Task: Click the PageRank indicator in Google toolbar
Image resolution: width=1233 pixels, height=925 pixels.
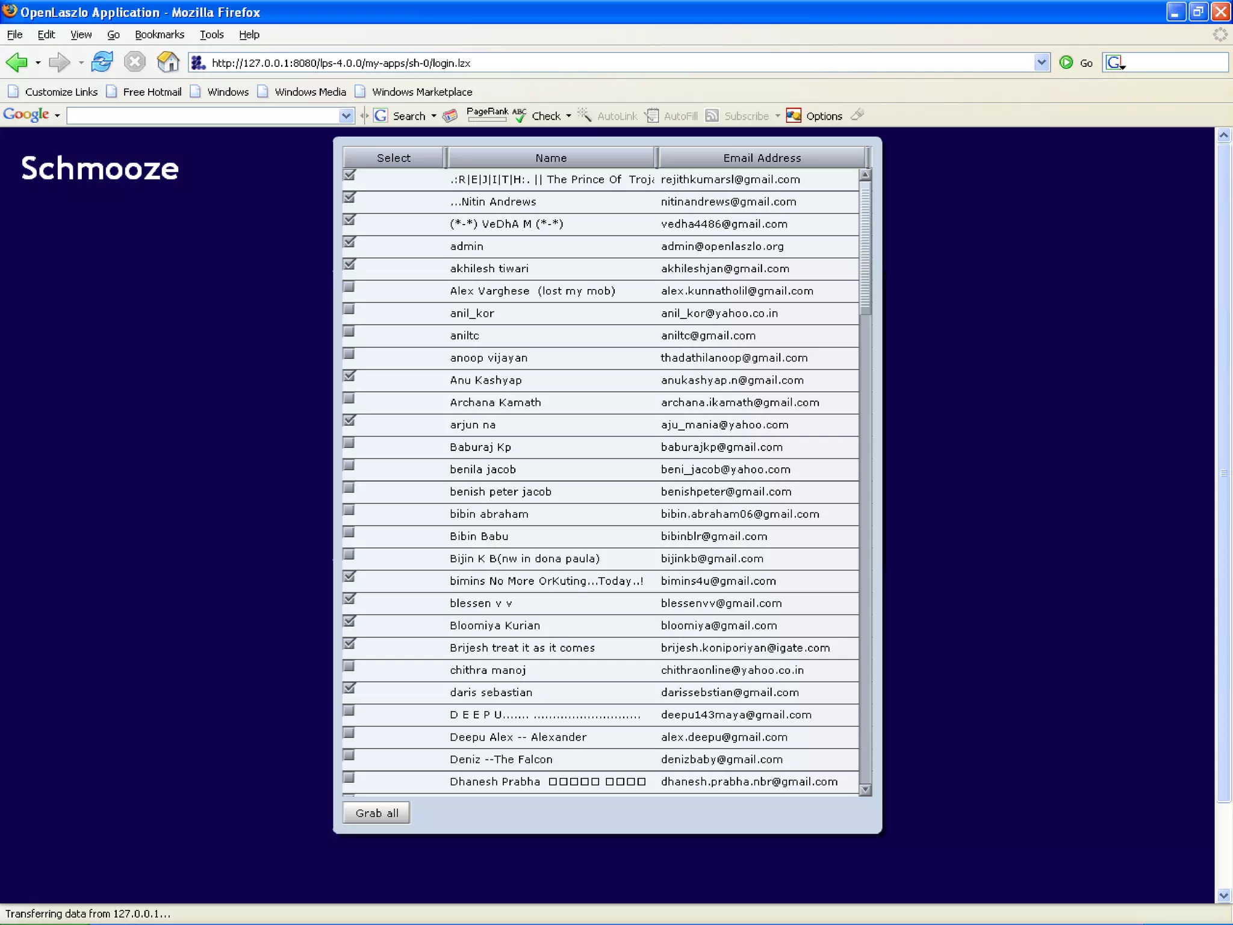Action: tap(486, 114)
